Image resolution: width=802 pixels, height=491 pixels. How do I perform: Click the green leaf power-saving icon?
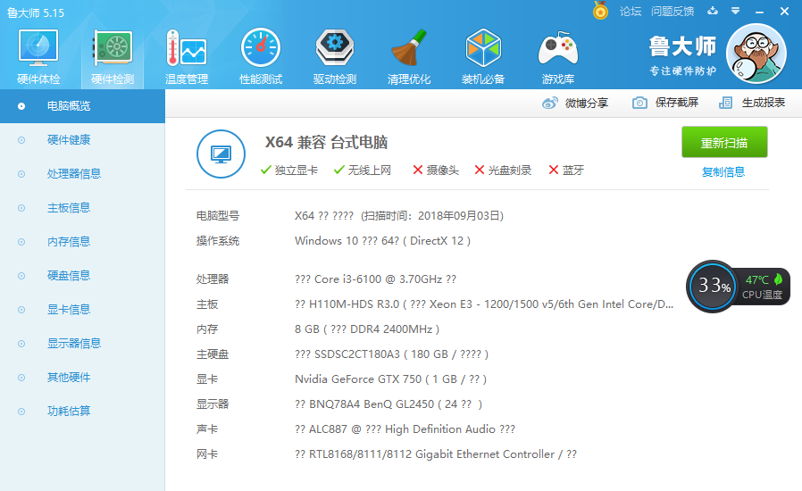(x=778, y=279)
